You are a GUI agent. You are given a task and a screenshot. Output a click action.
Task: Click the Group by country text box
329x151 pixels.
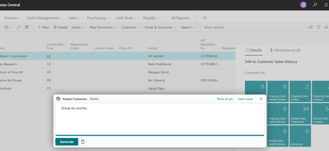pos(160,119)
